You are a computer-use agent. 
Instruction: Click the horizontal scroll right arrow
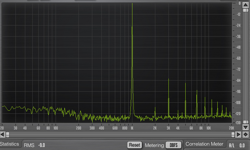pyautogui.click(x=238, y=135)
